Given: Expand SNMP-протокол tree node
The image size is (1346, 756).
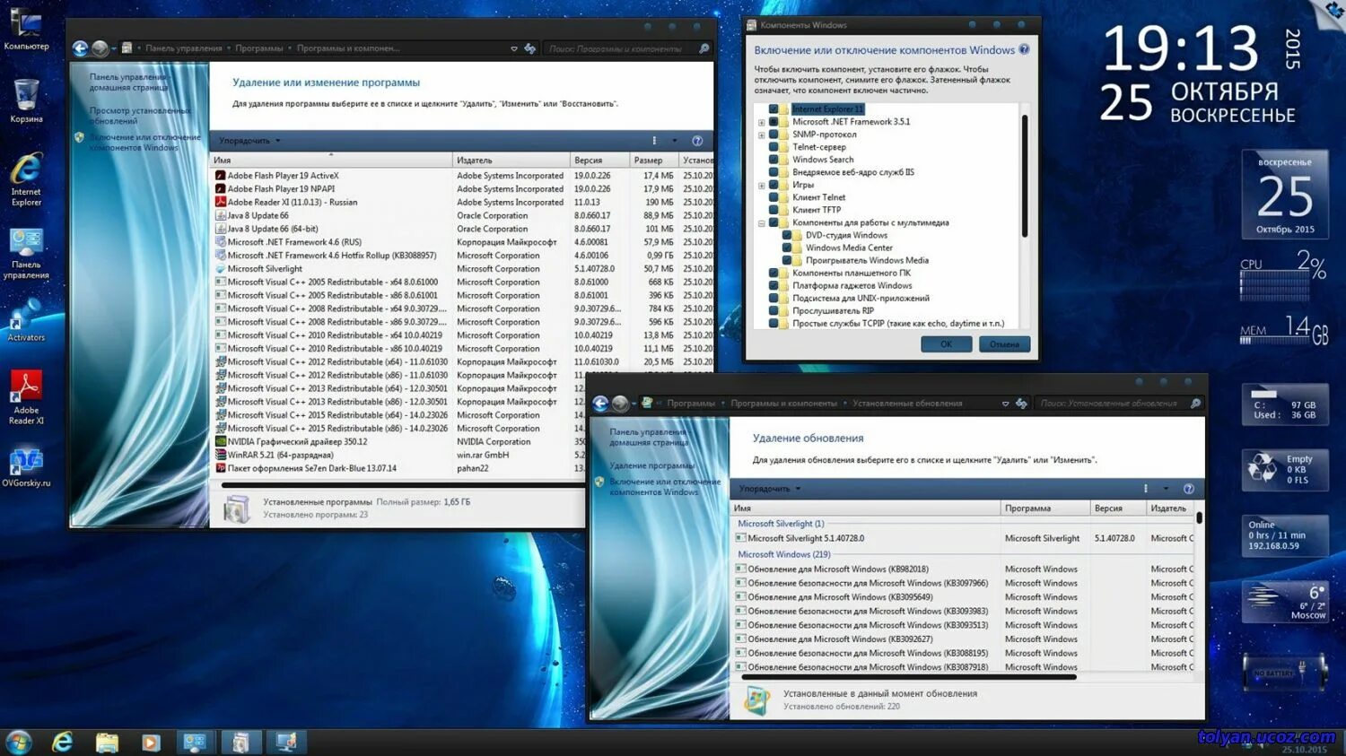Looking at the screenshot, I should coord(762,135).
